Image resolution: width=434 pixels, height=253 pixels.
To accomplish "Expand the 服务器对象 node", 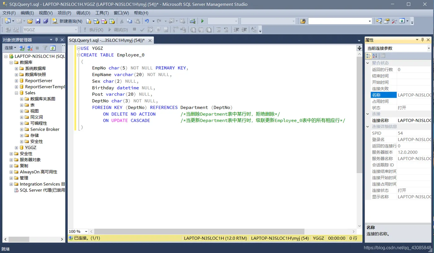I will [x=11, y=160].
